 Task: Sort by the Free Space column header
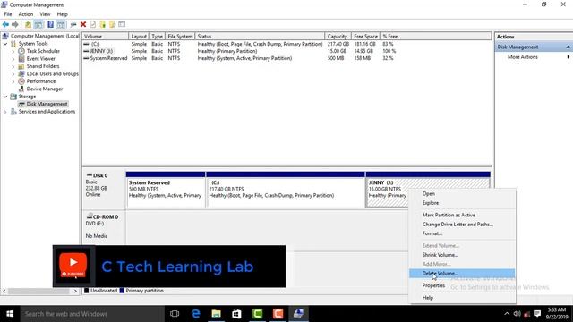(365, 37)
